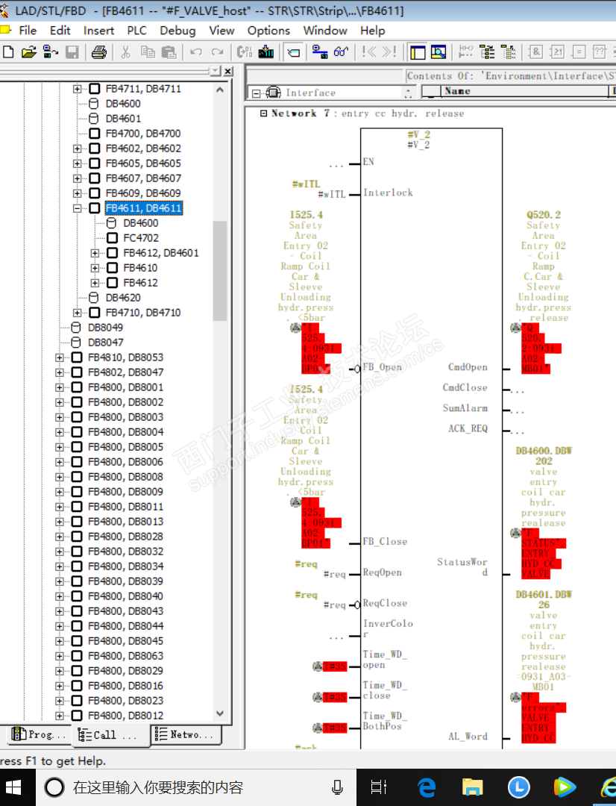This screenshot has width=616, height=806.
Task: Collapse Network 7 with its minus box
Action: [263, 113]
